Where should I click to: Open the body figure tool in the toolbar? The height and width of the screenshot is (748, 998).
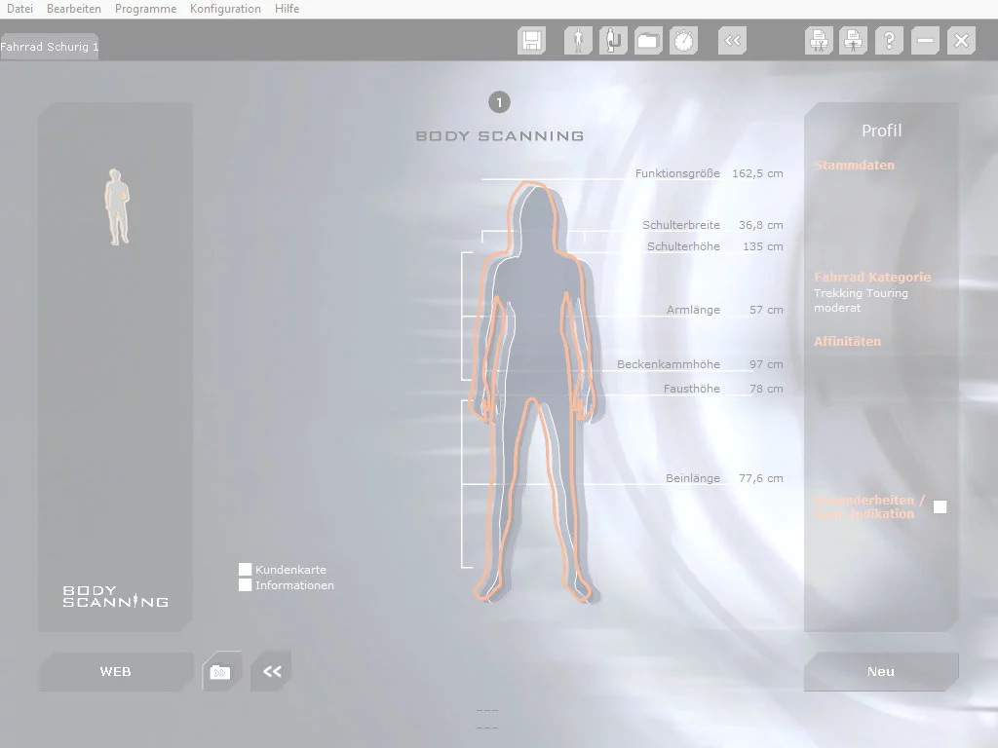pos(579,40)
